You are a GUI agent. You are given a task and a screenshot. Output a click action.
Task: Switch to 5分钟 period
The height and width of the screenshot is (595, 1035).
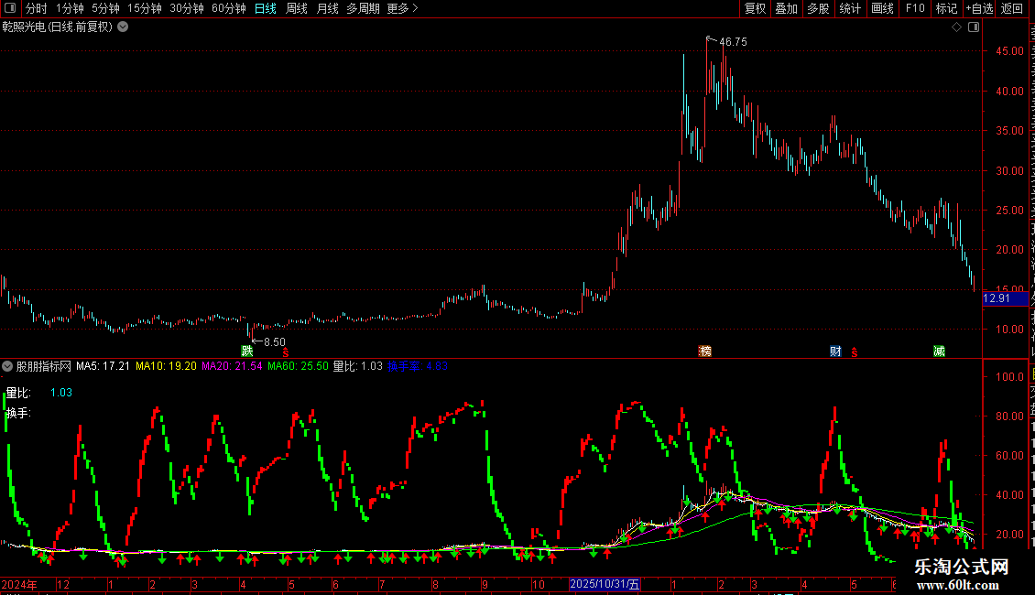105,8
